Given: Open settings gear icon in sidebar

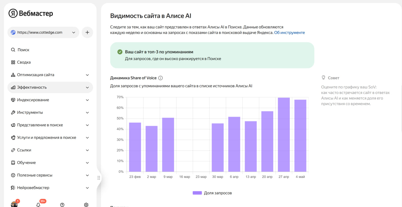Looking at the screenshot, I should tap(86, 205).
